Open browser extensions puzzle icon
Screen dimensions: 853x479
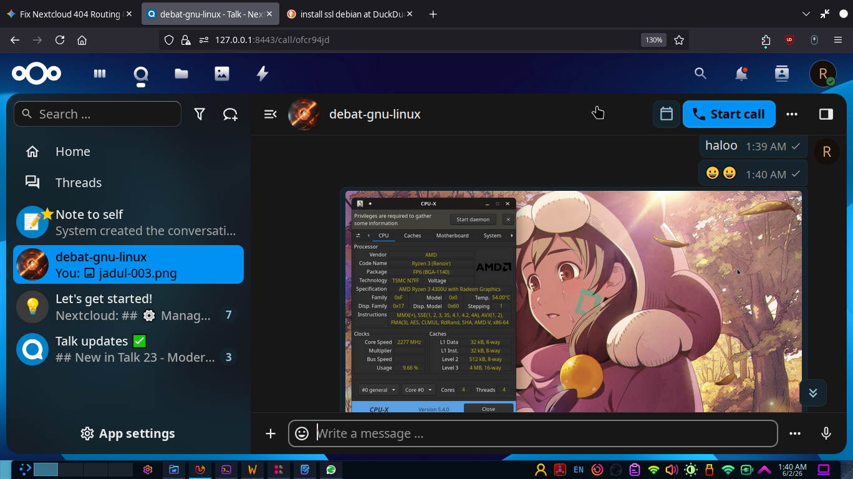[766, 40]
